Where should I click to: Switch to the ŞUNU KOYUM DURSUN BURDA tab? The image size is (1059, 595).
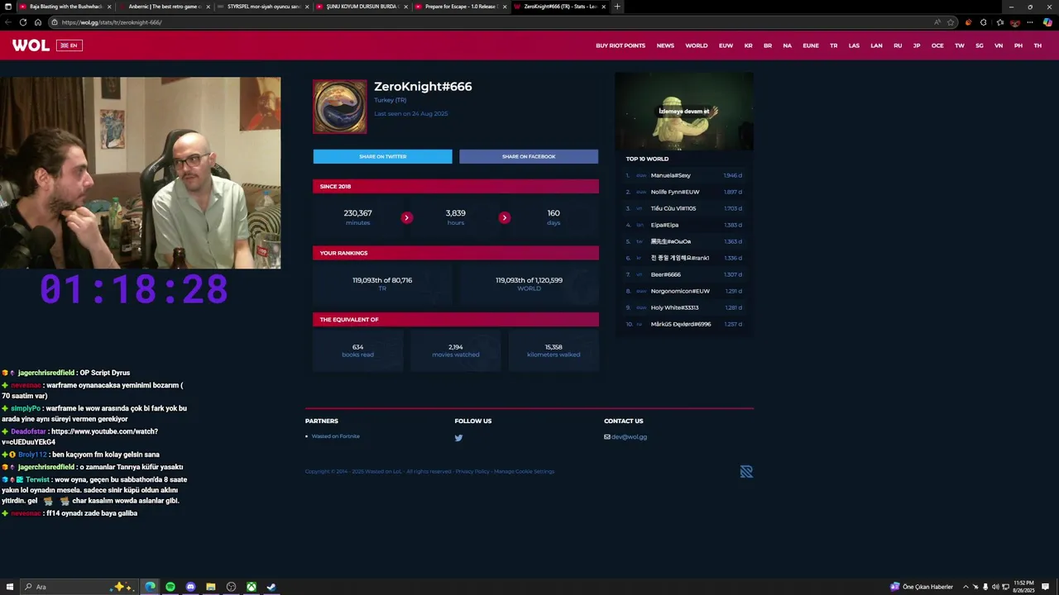tap(361, 7)
